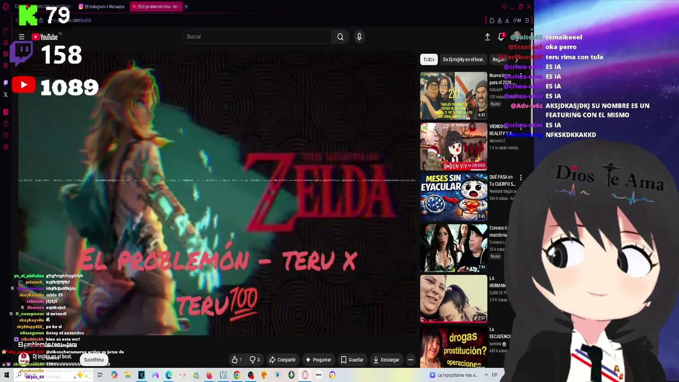Open the YouTube hamburger guide menu
The image size is (679, 382).
[21, 37]
